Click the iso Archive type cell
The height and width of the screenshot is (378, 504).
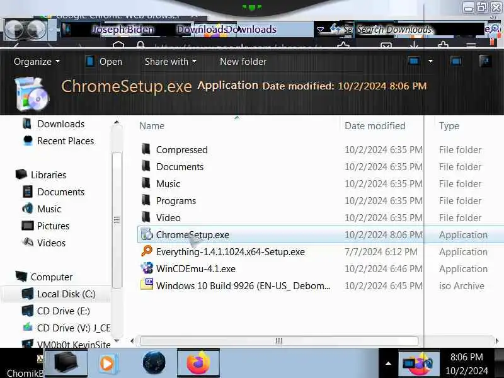click(461, 286)
